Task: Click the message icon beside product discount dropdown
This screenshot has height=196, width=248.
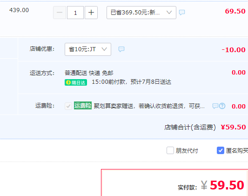Action: click(182, 13)
